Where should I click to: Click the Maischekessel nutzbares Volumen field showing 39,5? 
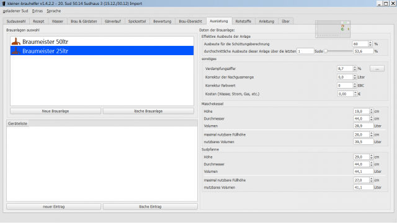tap(364, 142)
